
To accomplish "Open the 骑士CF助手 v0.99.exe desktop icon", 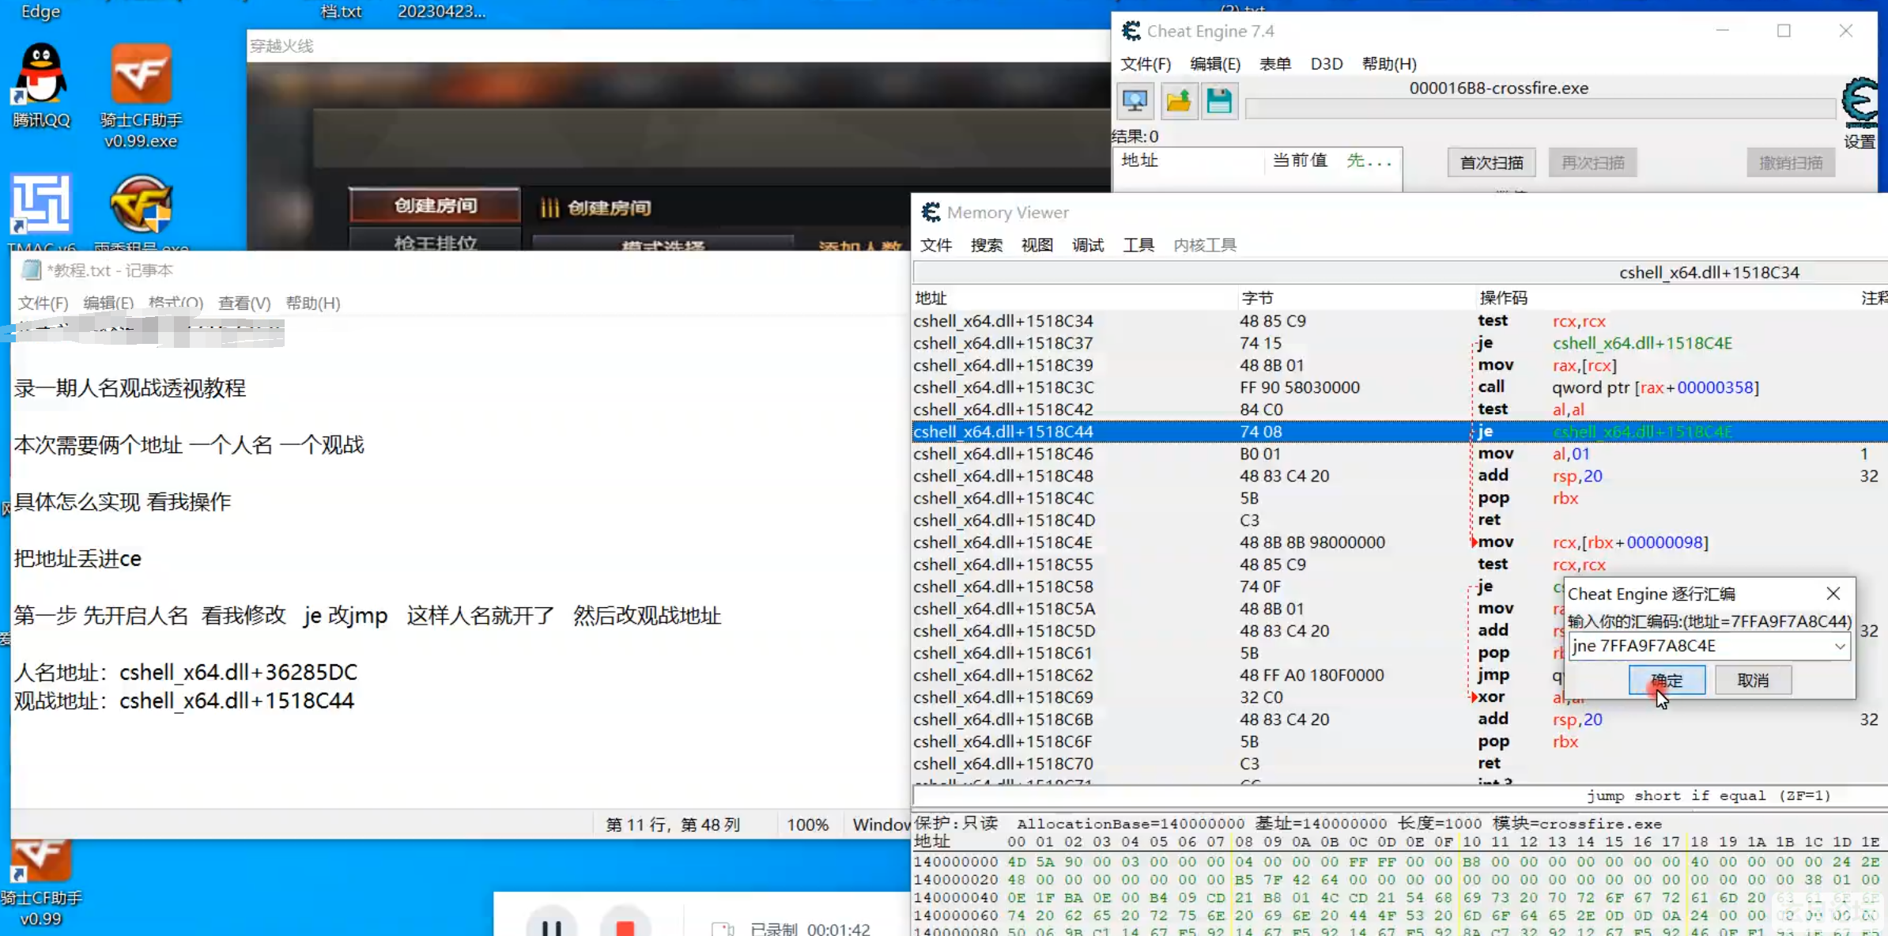I will (x=141, y=96).
